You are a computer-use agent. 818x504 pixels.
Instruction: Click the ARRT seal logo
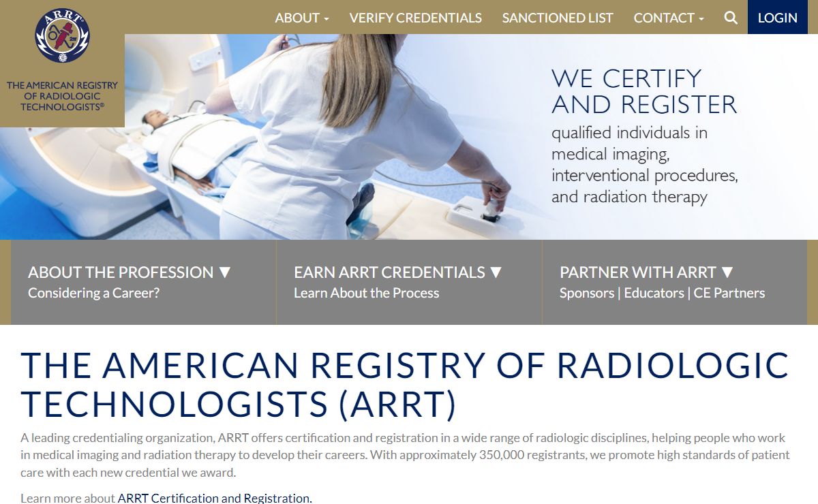[62, 35]
